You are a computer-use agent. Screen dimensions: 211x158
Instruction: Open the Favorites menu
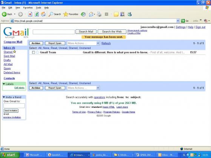coord(28,8)
